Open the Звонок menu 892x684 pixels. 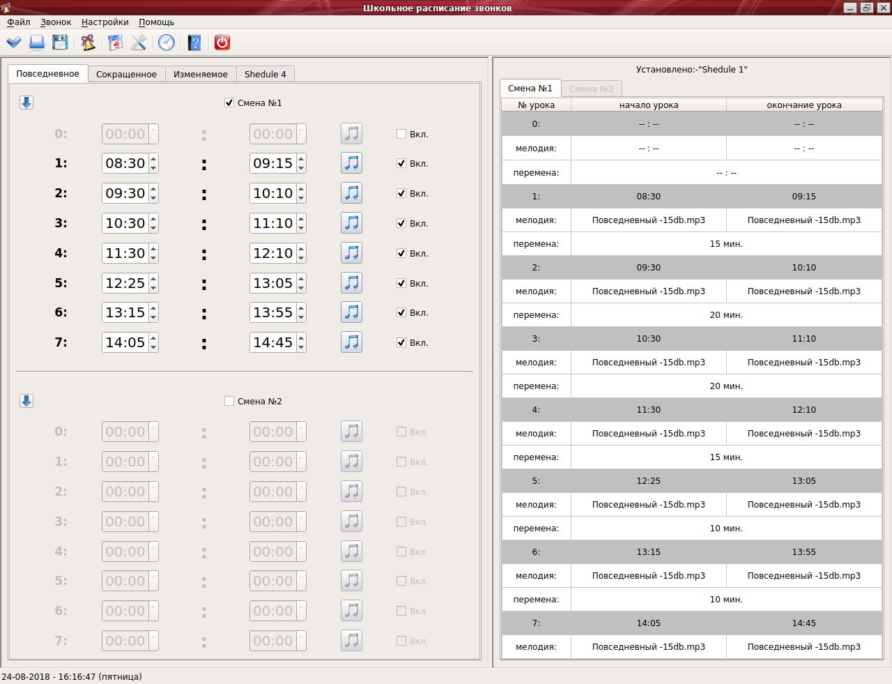pyautogui.click(x=56, y=22)
